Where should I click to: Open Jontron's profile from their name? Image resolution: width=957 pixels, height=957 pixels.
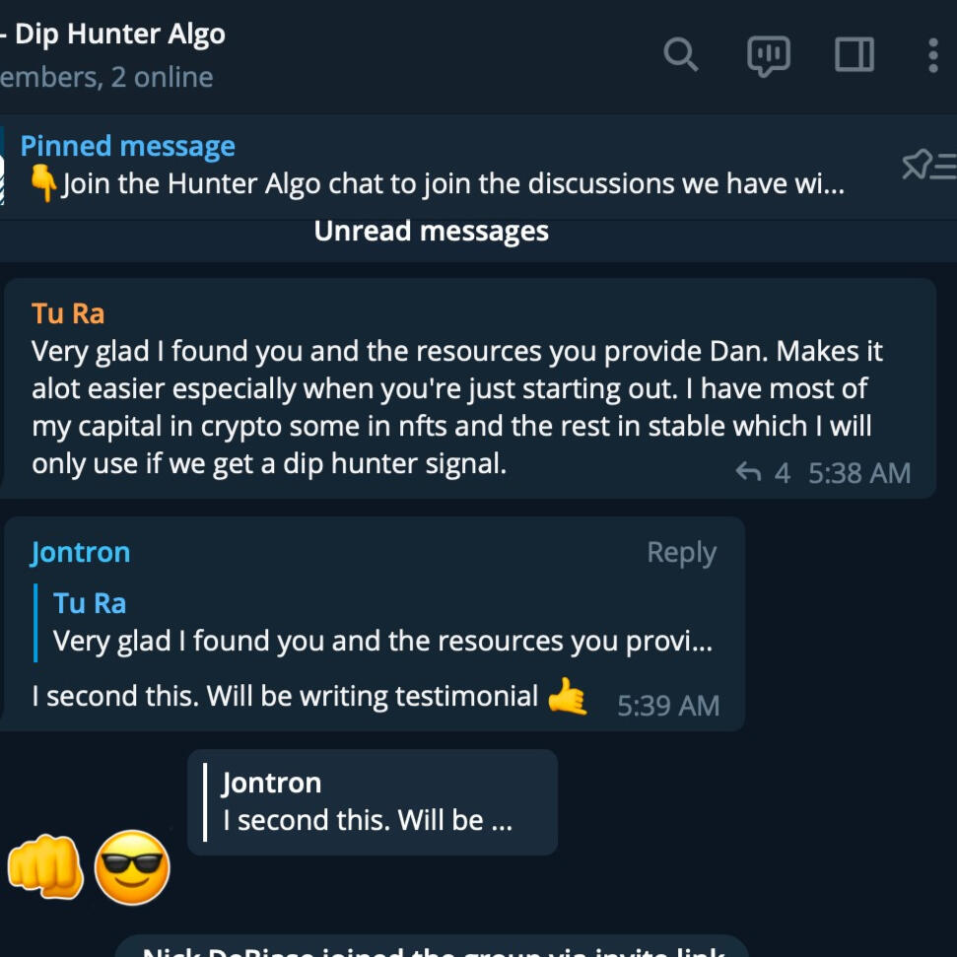79,552
